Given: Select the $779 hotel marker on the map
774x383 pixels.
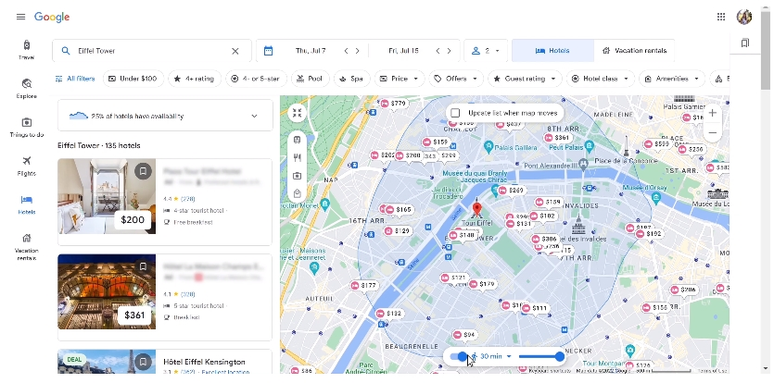Looking at the screenshot, I should 393,104.
